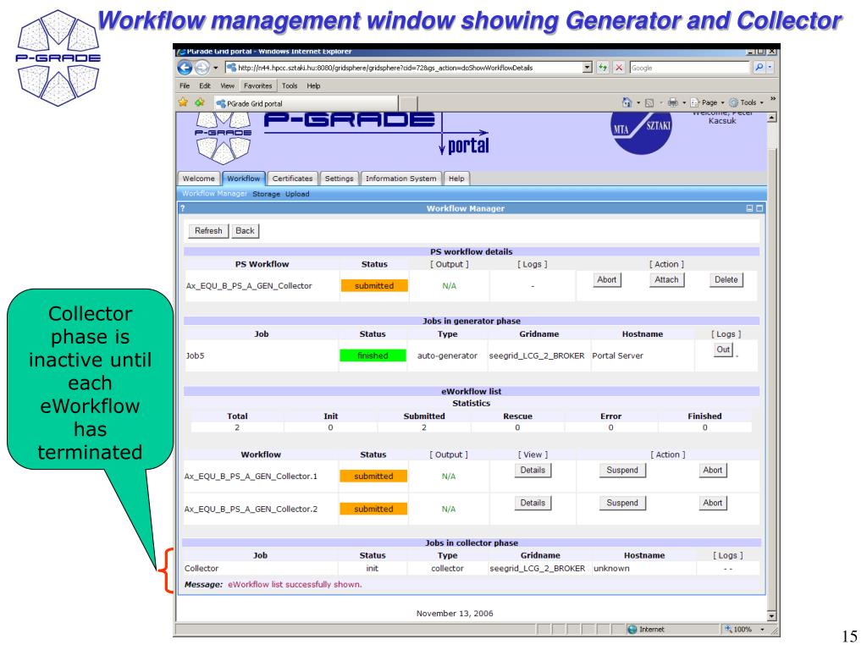Abort the Collector.1 workflow
Image resolution: width=867 pixels, height=650 pixels.
pos(713,471)
